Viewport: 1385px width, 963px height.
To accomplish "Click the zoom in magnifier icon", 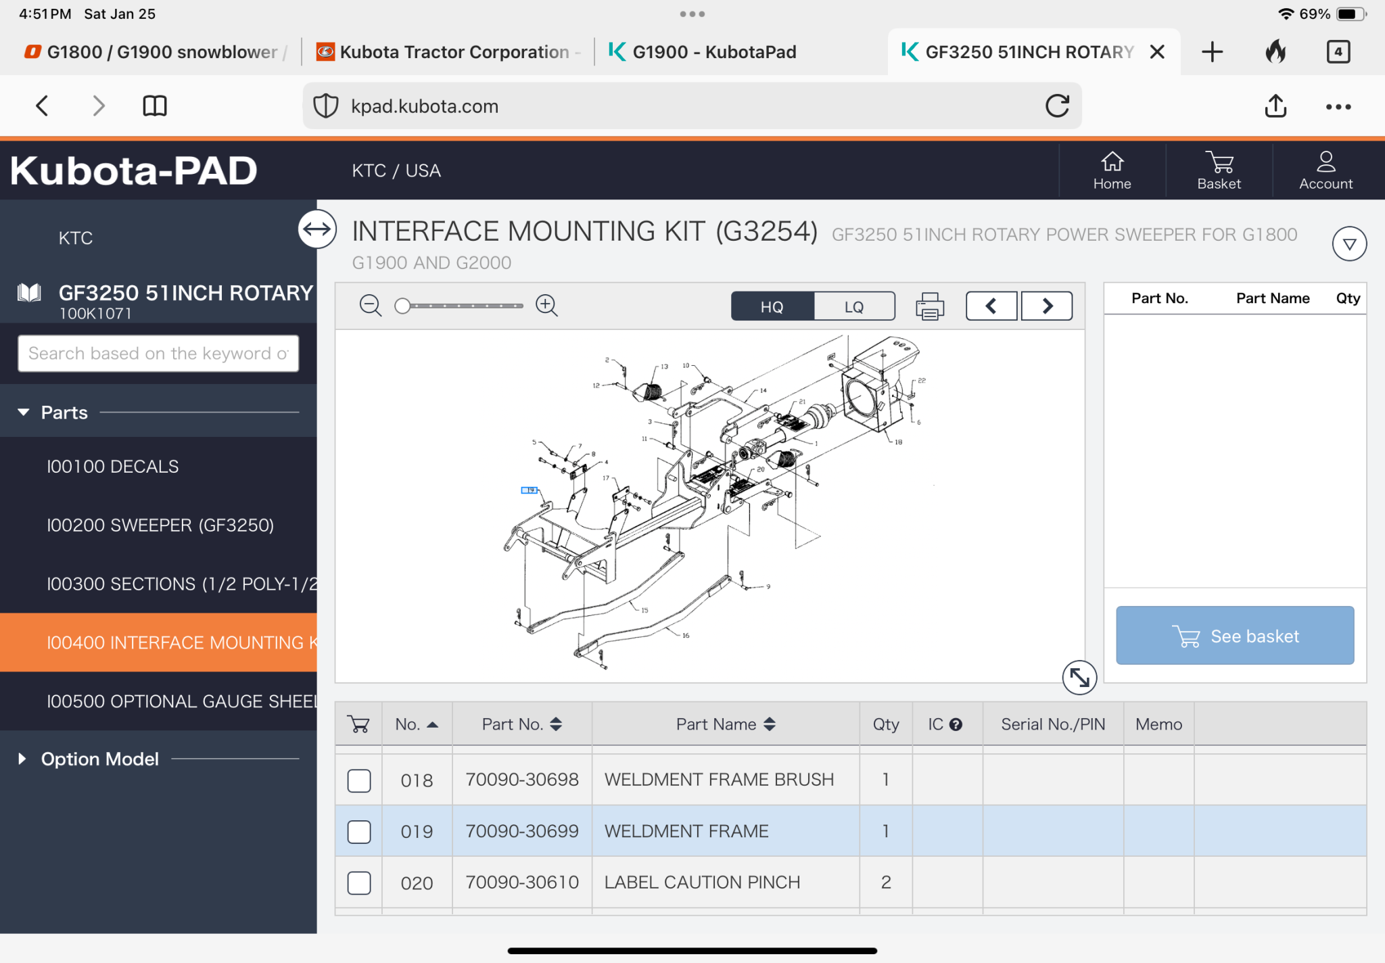I will [546, 306].
